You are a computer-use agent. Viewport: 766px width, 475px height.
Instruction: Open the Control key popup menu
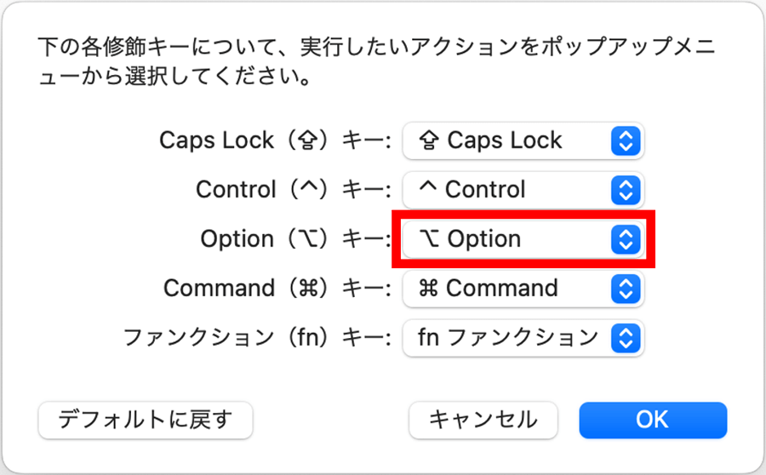click(x=521, y=189)
